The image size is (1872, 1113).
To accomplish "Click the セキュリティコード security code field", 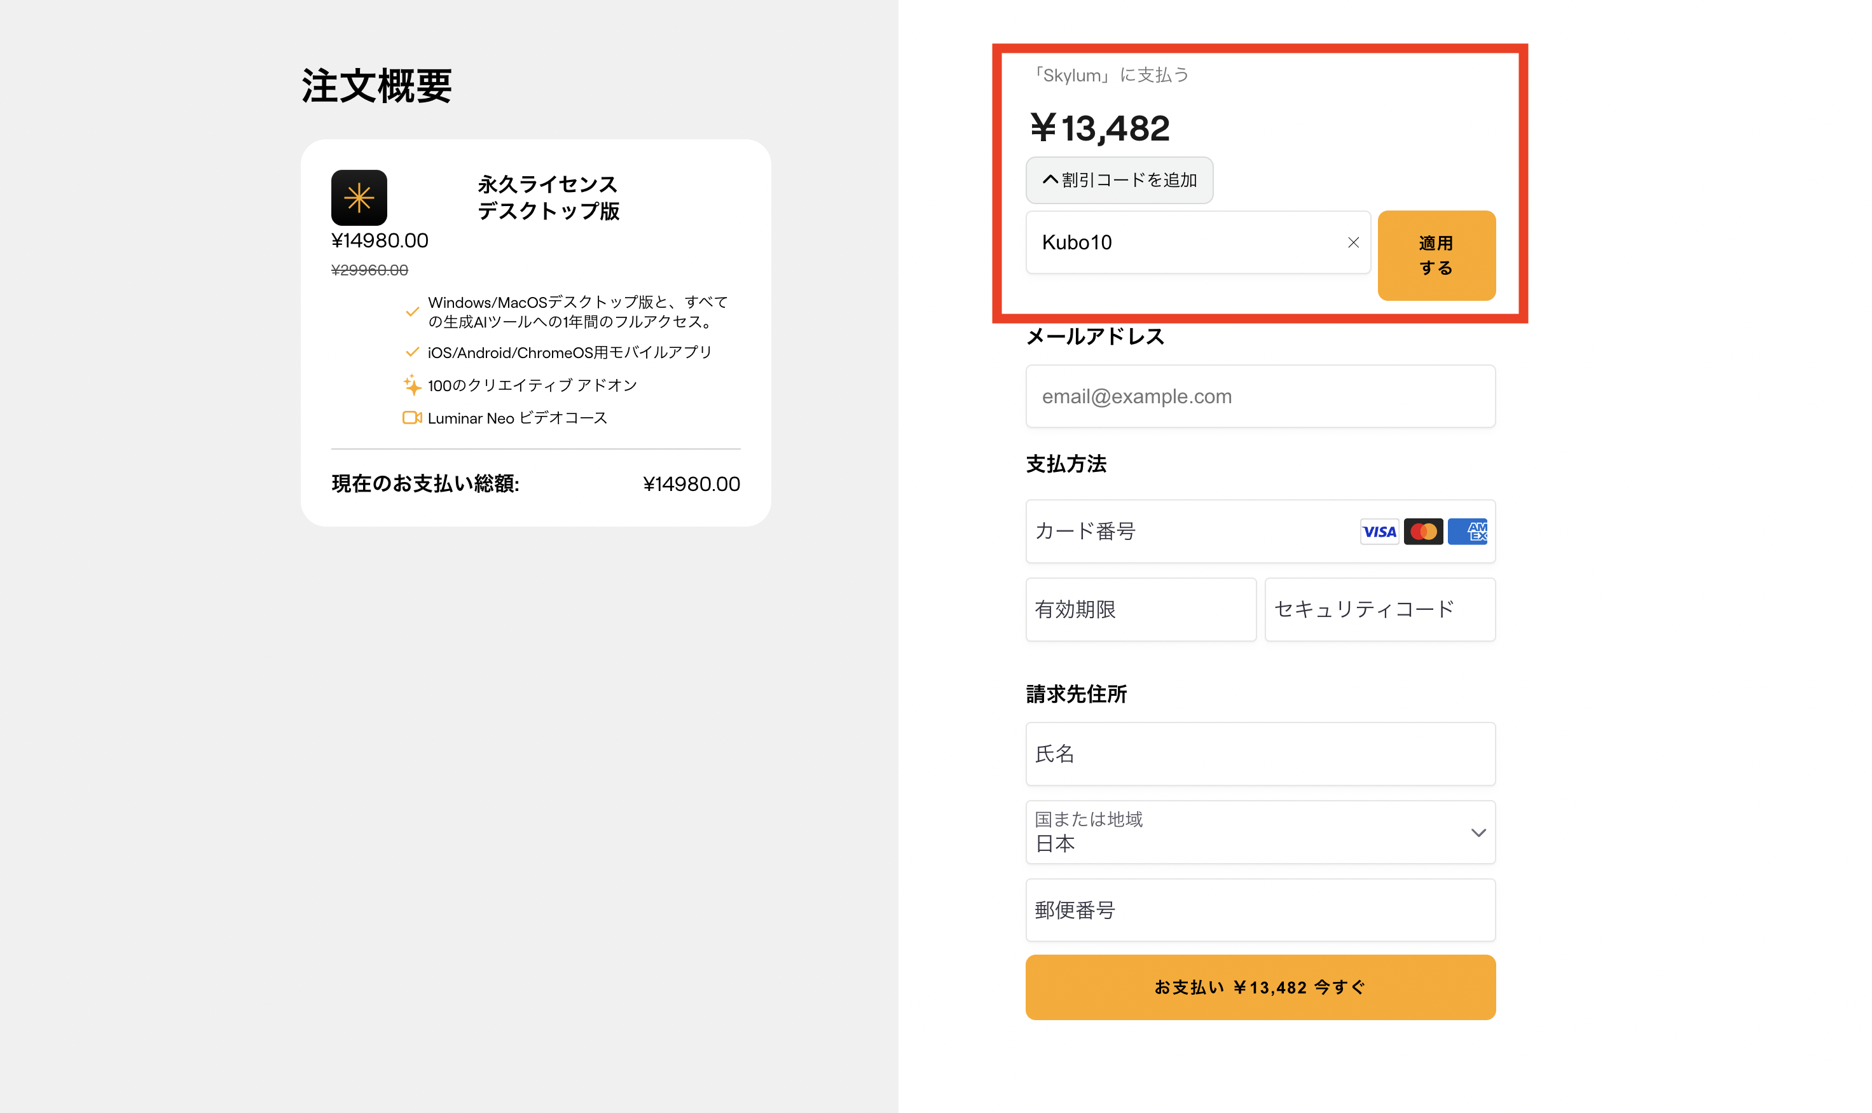I will click(x=1379, y=609).
